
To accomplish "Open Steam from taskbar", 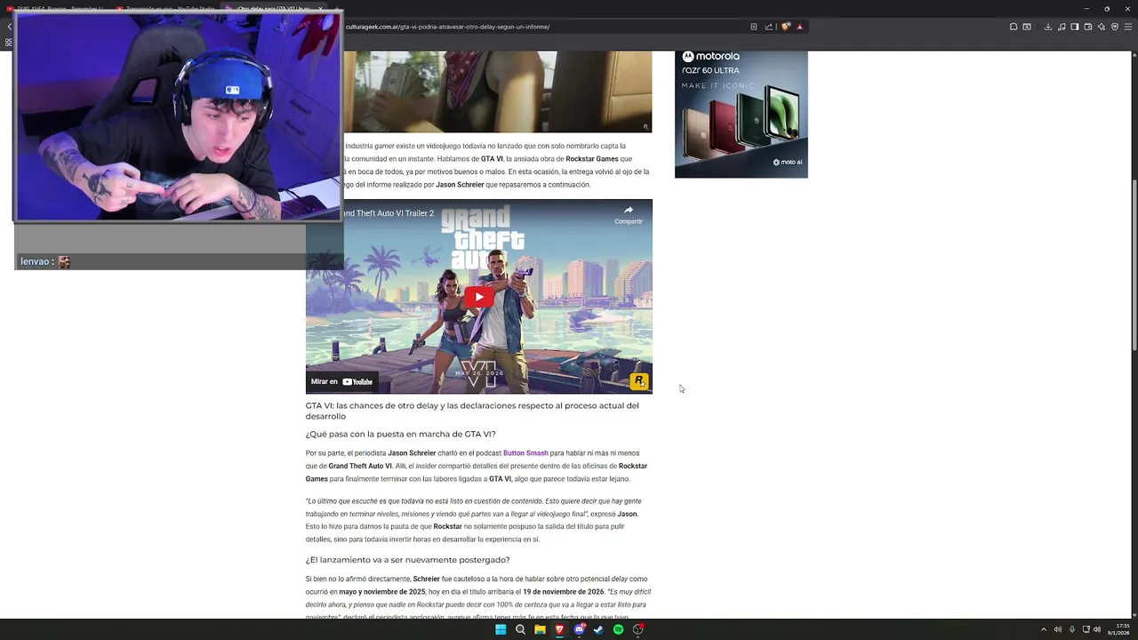I will [598, 629].
